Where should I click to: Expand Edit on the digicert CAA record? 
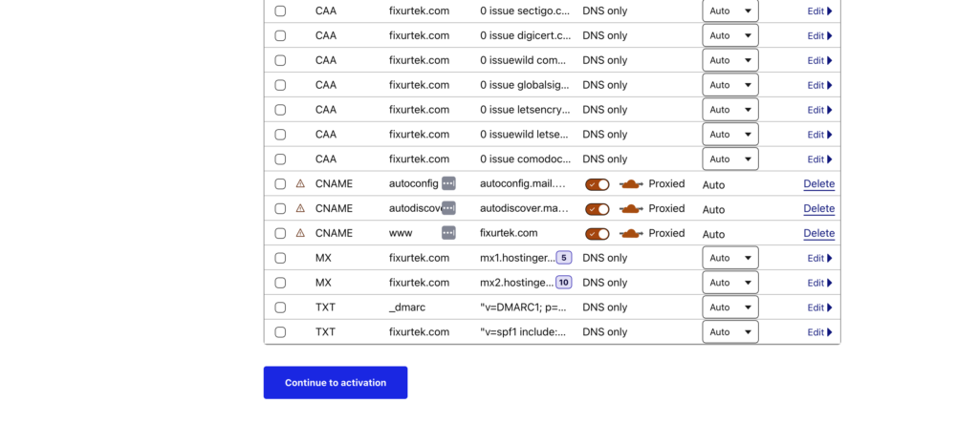819,35
